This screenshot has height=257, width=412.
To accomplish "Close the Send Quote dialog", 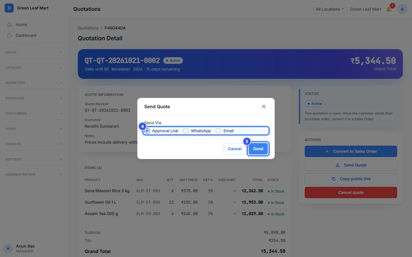I will pyautogui.click(x=264, y=107).
